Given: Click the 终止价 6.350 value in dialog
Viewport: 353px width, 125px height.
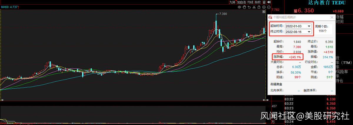Looking at the screenshot, I should [329, 42].
